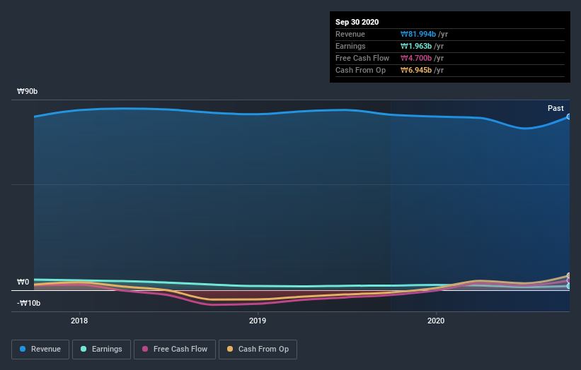Viewport: 581px width, 370px height.
Task: Click the Revenue row label in tooltip
Action: 350,35
